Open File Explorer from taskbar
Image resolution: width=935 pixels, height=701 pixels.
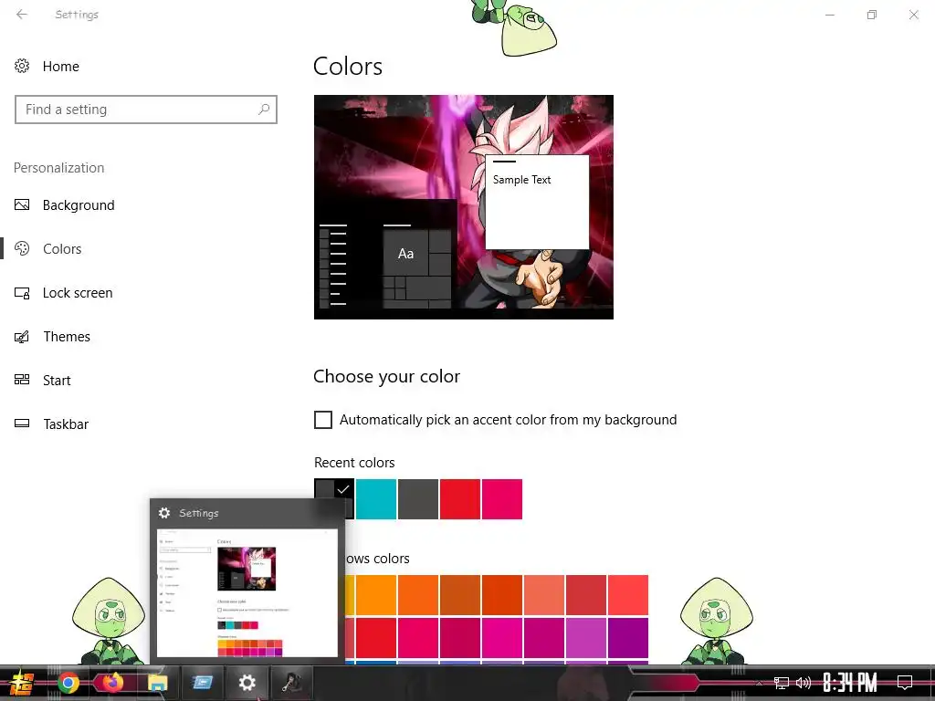tap(157, 683)
